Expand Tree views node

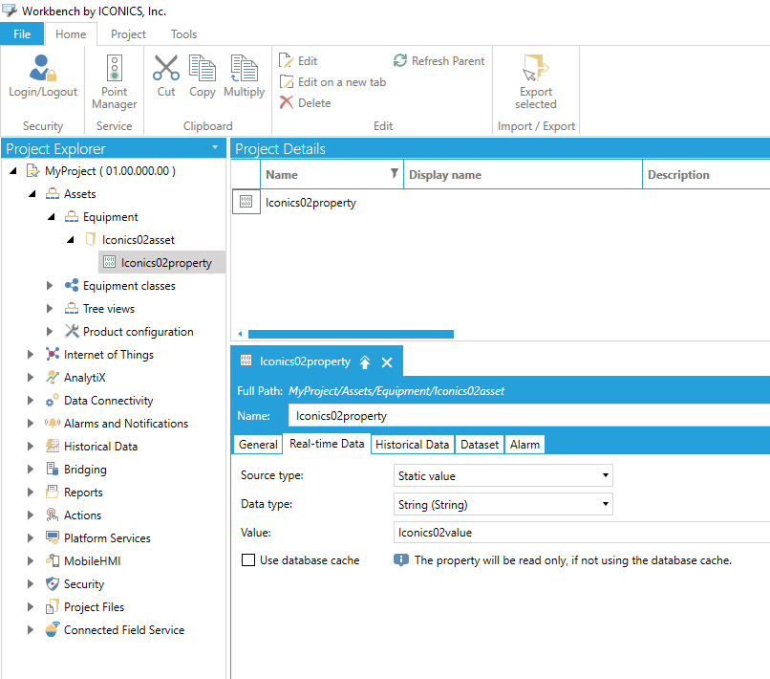coord(50,309)
